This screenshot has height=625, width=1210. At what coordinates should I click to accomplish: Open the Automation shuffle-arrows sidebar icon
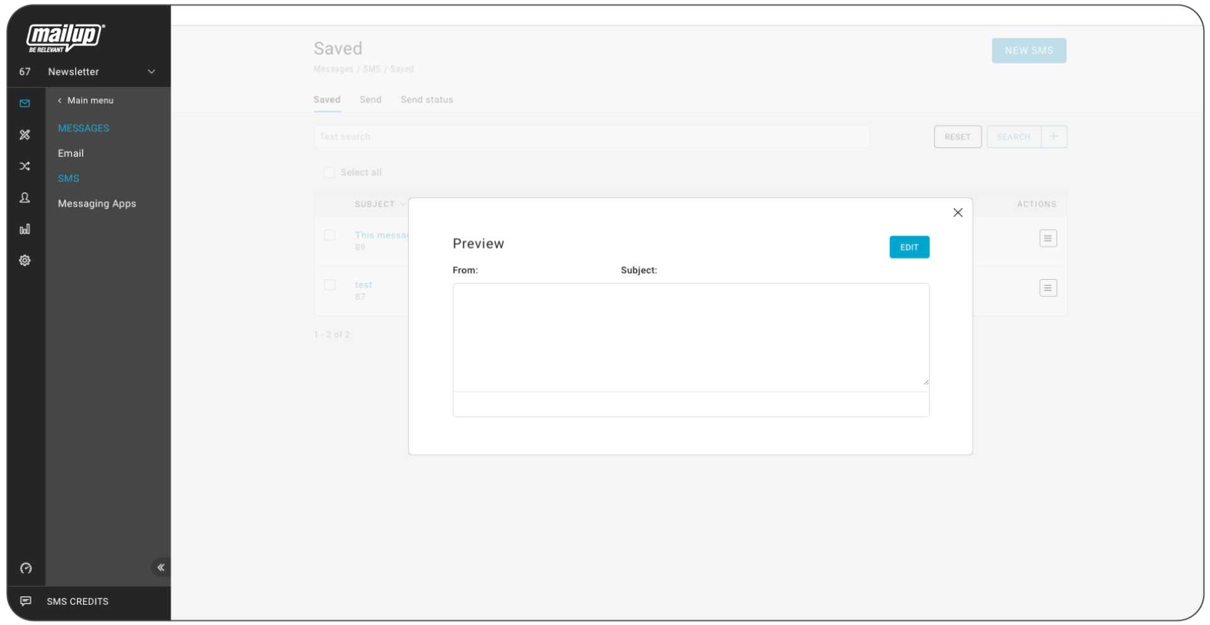(x=25, y=166)
